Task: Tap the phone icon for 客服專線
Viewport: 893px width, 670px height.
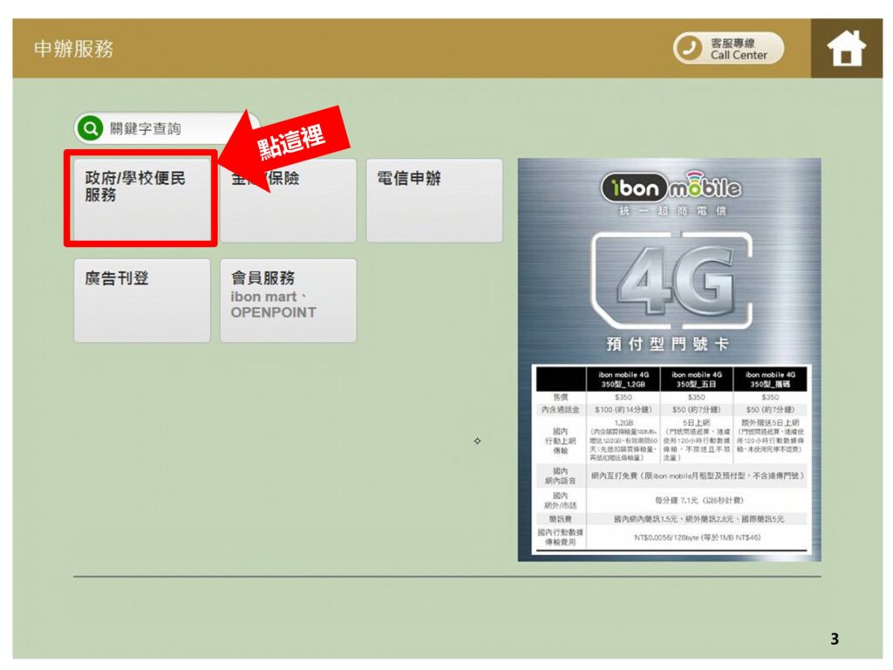Action: click(689, 49)
